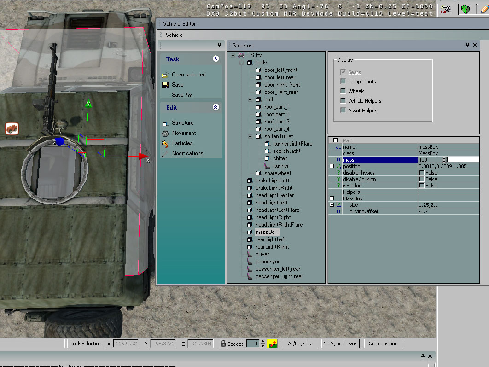
Task: Select Save As.. in Task panel
Action: point(183,95)
